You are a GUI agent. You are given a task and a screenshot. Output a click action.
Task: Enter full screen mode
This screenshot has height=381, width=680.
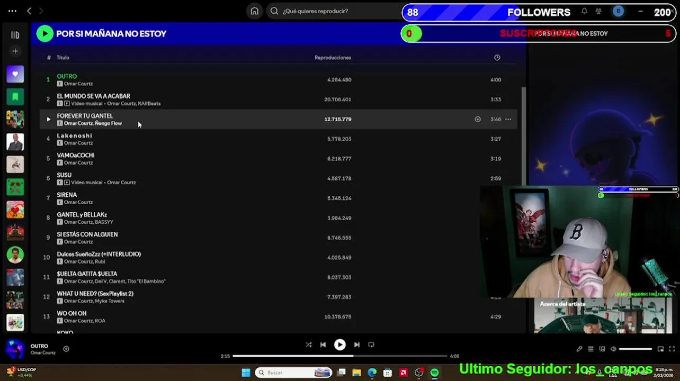tap(672, 349)
